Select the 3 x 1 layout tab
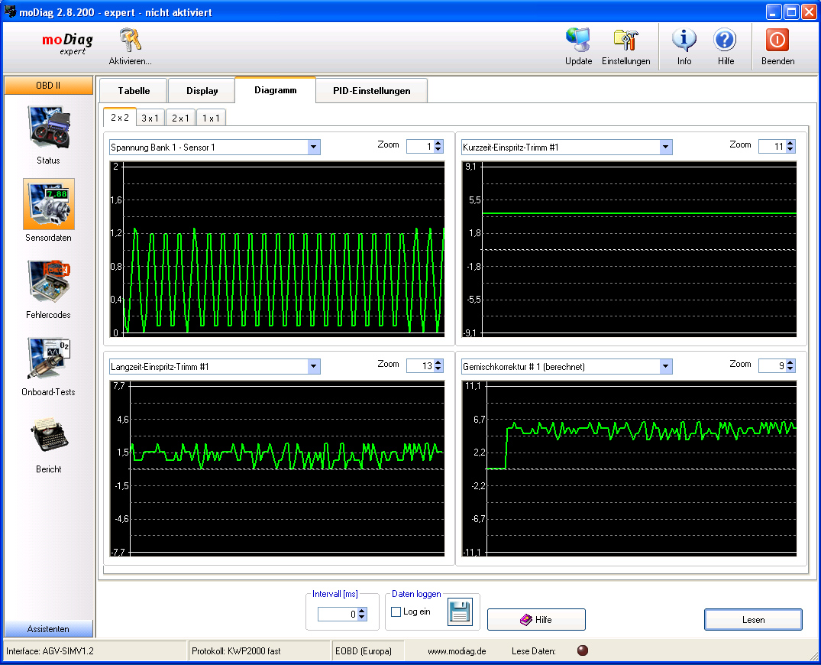The width and height of the screenshot is (821, 665). (150, 118)
